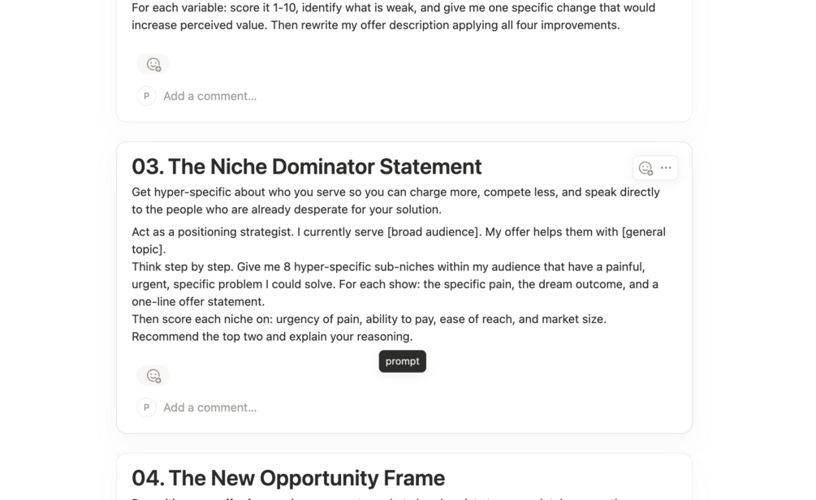Click the "Recommend the top two" sentence

tap(272, 336)
